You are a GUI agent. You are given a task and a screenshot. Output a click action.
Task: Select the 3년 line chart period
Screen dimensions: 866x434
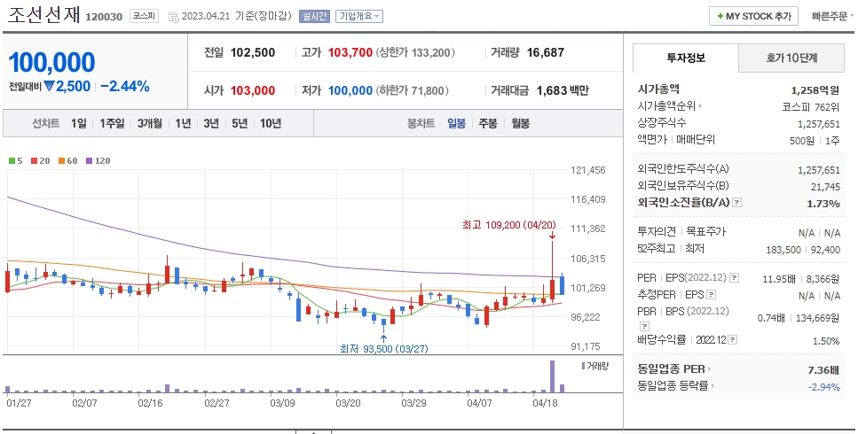[x=211, y=123]
